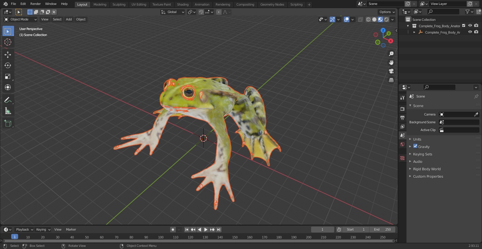The width and height of the screenshot is (482, 249).
Task: Open the viewport shading options dropdown
Action: tap(392, 19)
